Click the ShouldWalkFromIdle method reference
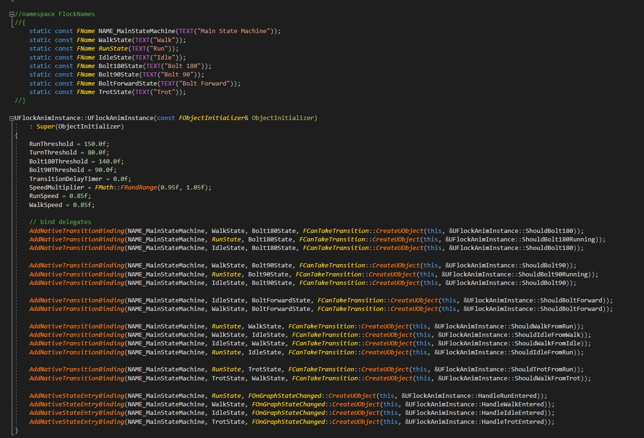The height and width of the screenshot is (438, 644). tap(548, 344)
